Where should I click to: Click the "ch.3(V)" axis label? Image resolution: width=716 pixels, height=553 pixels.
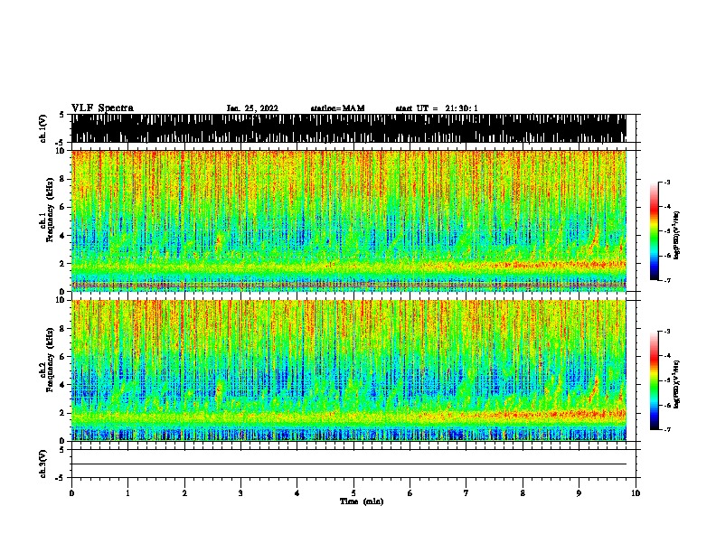pyautogui.click(x=42, y=464)
